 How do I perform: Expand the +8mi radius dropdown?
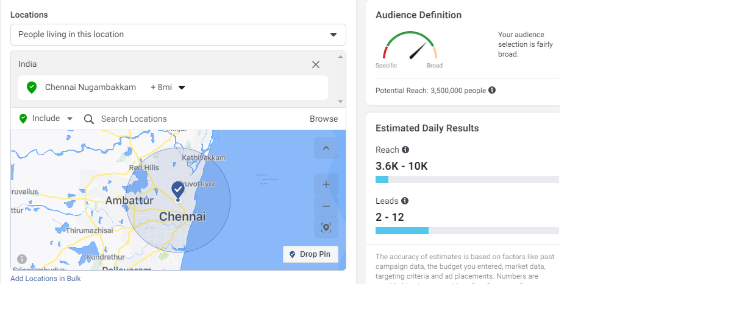168,88
